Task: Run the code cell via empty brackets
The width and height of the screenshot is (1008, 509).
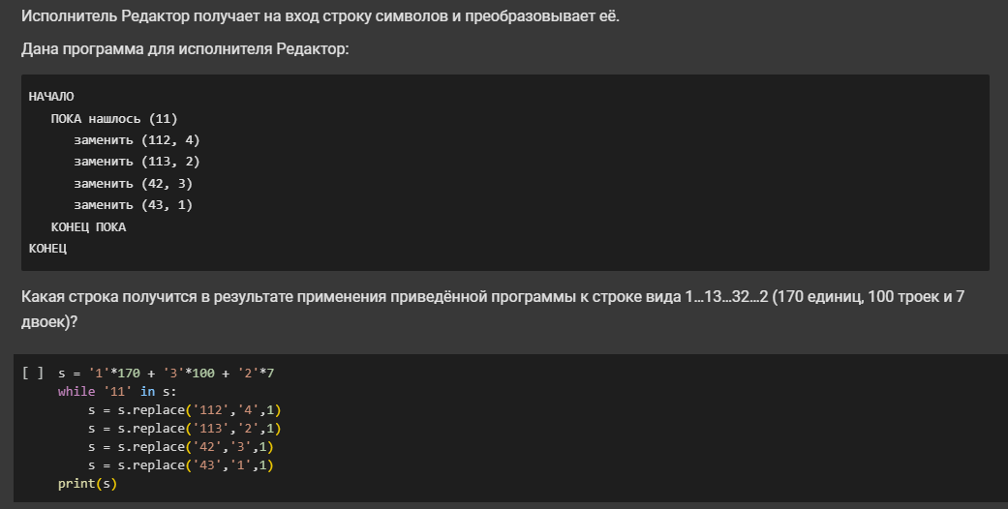Action: pyautogui.click(x=33, y=373)
